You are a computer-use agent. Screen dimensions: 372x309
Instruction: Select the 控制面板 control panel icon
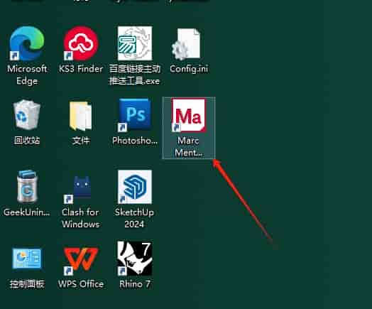click(x=27, y=259)
